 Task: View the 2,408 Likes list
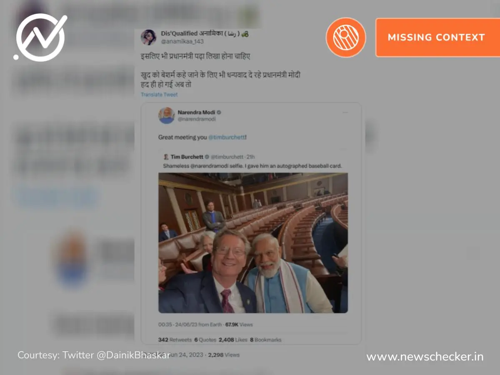click(x=233, y=340)
